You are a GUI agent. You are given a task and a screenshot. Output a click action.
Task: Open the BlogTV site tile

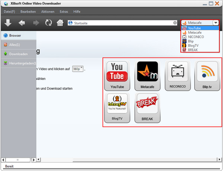pyautogui.click(x=117, y=108)
